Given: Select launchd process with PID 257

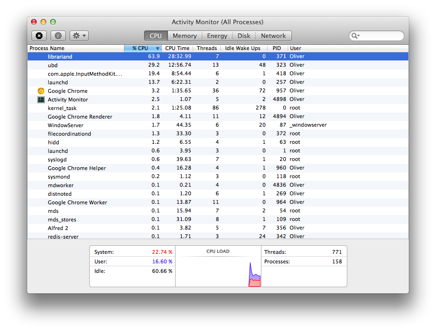Looking at the screenshot, I should pyautogui.click(x=218, y=82).
